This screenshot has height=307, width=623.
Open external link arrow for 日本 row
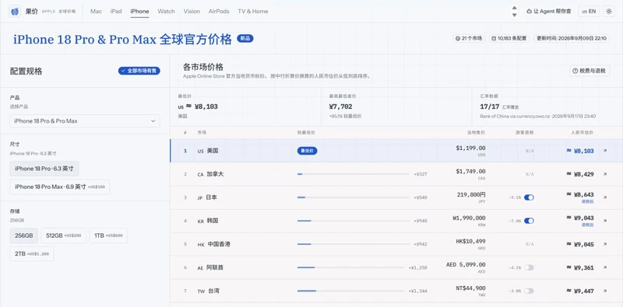pyautogui.click(x=605, y=197)
